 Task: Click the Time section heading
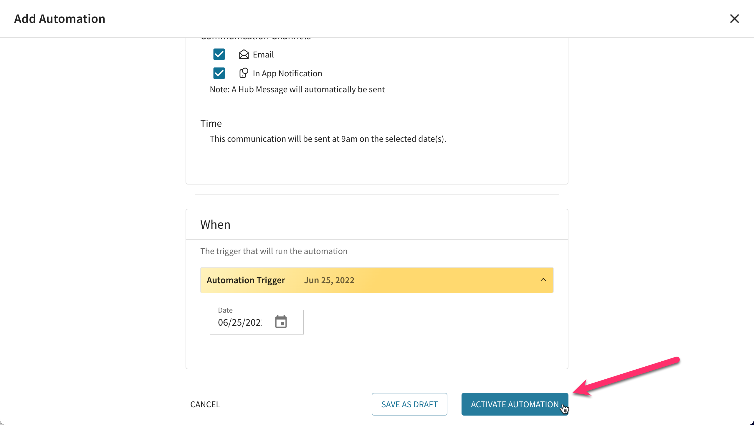[x=211, y=123]
